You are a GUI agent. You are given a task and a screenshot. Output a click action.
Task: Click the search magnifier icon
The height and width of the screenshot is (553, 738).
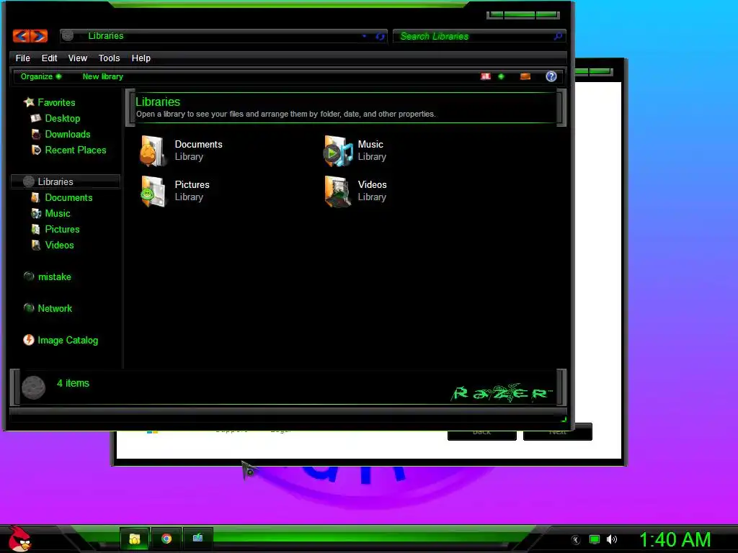tap(559, 36)
